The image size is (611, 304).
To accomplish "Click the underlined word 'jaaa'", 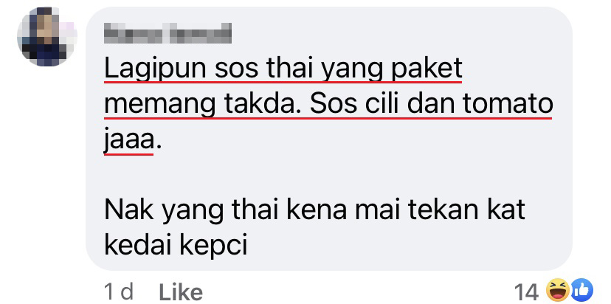I will [x=129, y=140].
